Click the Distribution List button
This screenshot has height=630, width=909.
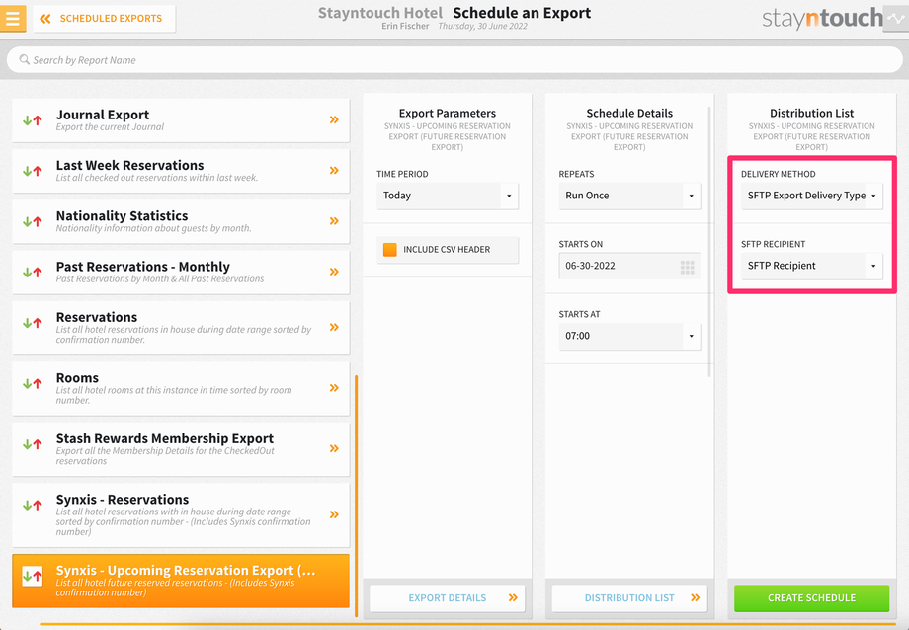[x=629, y=598]
